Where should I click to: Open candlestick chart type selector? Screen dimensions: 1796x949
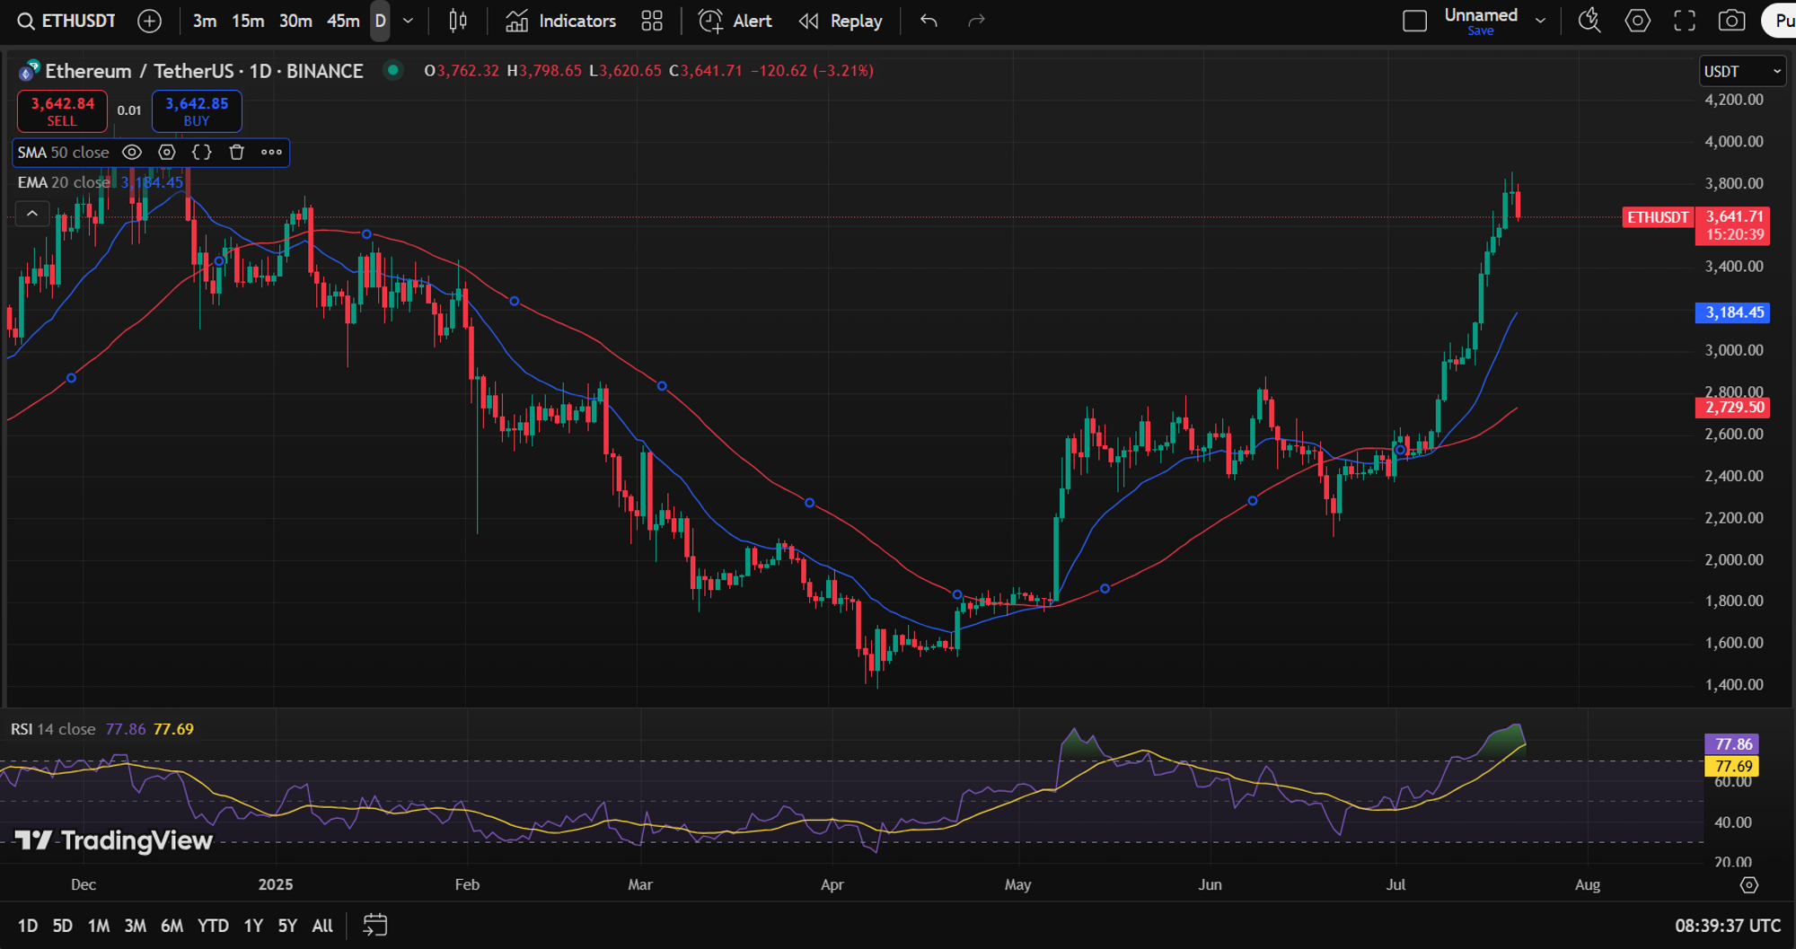[458, 21]
